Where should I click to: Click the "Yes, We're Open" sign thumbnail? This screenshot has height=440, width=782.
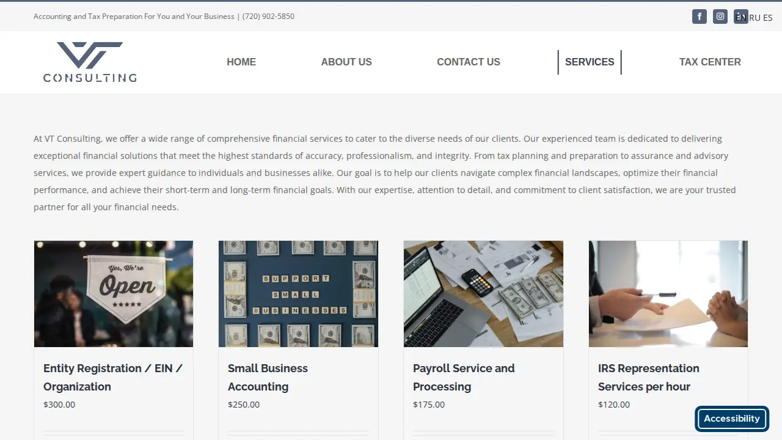pos(114,294)
